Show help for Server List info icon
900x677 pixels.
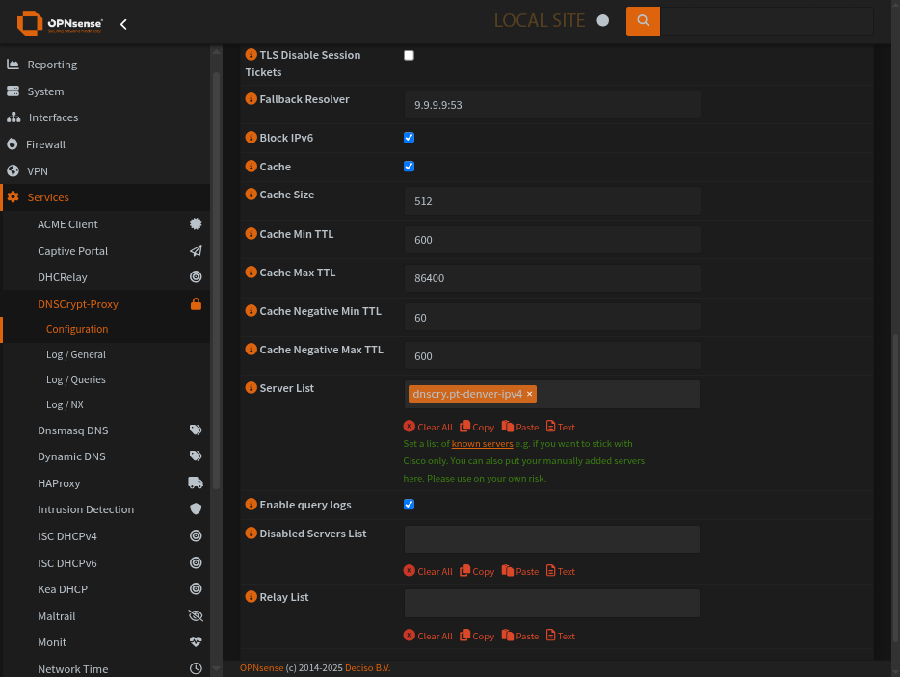251,387
